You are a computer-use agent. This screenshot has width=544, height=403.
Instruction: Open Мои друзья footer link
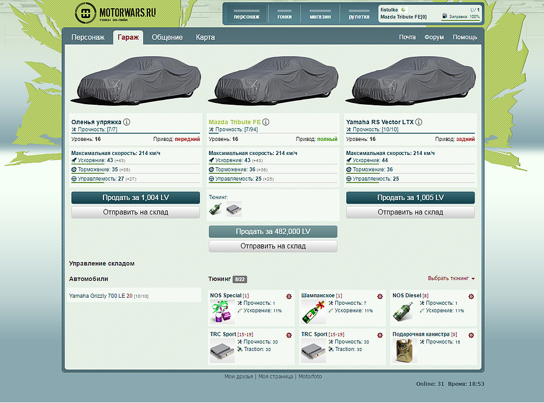tap(239, 376)
